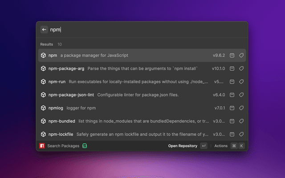Select the npmlog package name
Image resolution: width=285 pixels, height=178 pixels.
click(56, 108)
